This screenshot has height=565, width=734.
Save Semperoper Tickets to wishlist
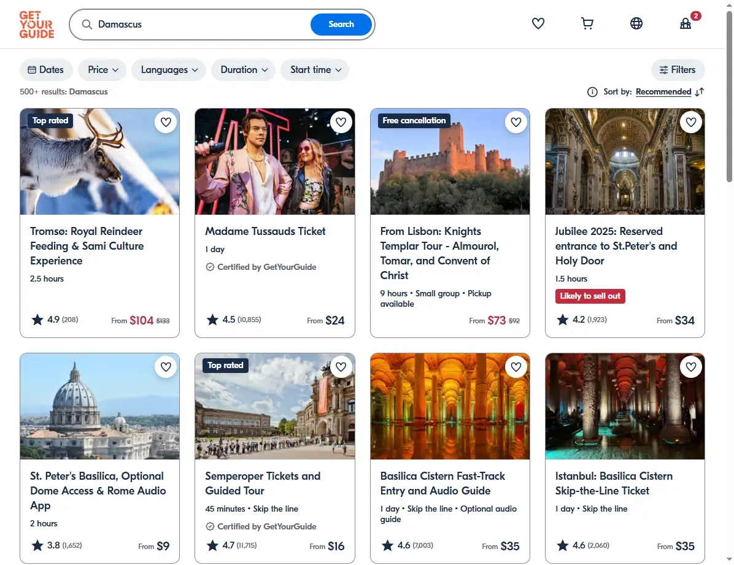[x=341, y=367]
